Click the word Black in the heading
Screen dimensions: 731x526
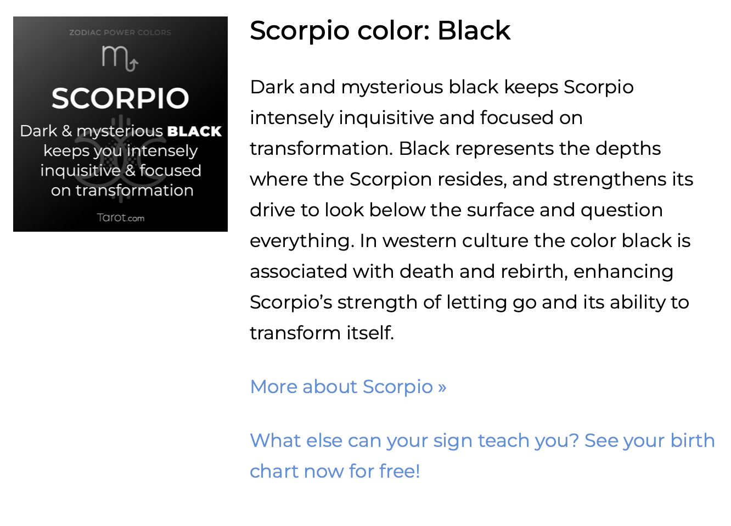(474, 30)
